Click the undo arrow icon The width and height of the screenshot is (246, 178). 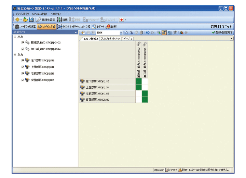[x=148, y=32]
